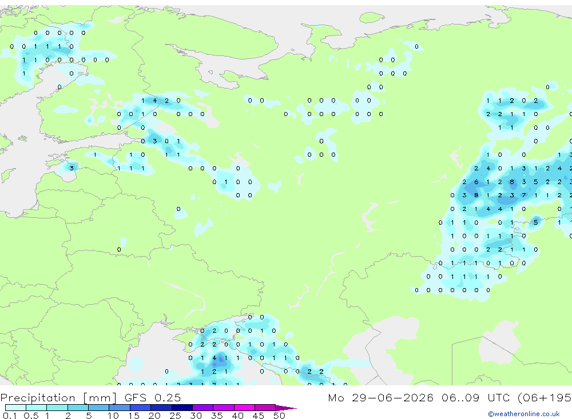Click the legend label '0.1'
Screen dimensions: 572x419
[x=10, y=416]
